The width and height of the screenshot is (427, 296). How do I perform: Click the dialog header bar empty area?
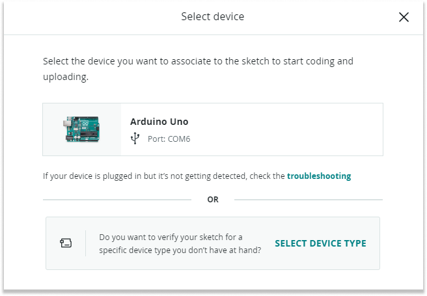(98, 17)
